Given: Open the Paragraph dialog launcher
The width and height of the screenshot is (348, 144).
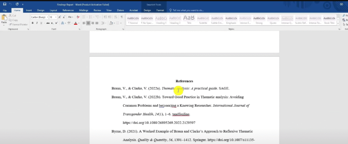Looking at the screenshot, I should (x=123, y=29).
